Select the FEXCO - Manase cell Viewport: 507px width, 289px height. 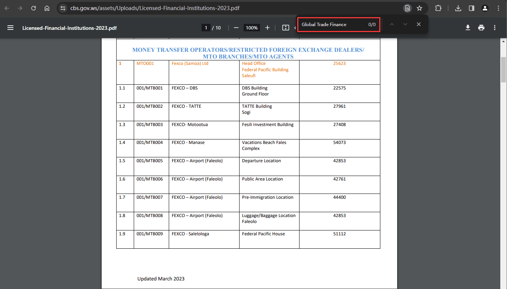click(x=204, y=148)
